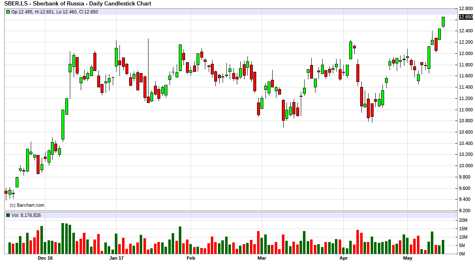Click the 10.000 price axis label
The width and height of the screenshot is (475, 271).
[466, 166]
